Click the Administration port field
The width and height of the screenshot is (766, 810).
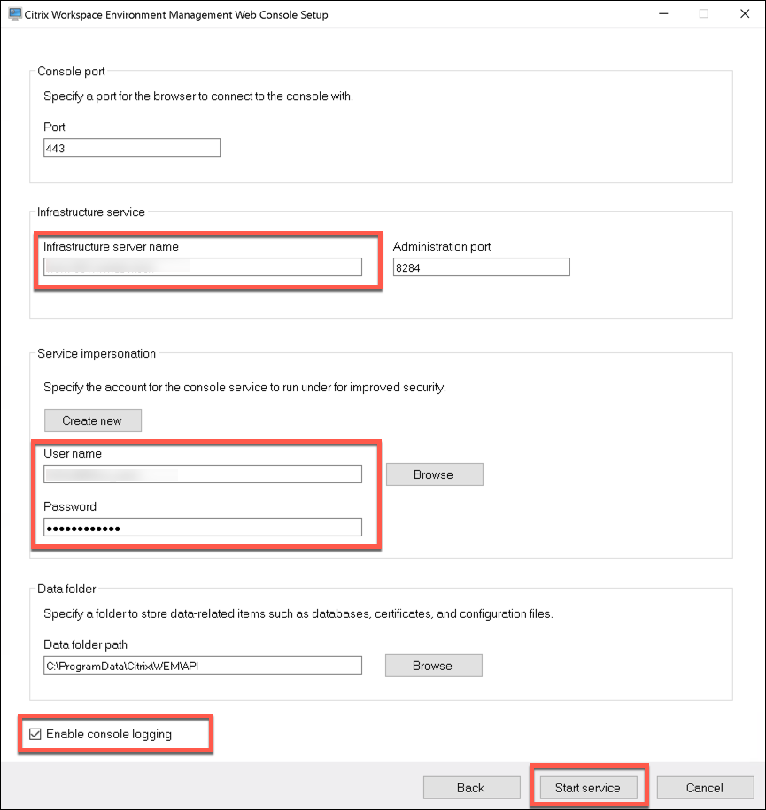point(481,266)
